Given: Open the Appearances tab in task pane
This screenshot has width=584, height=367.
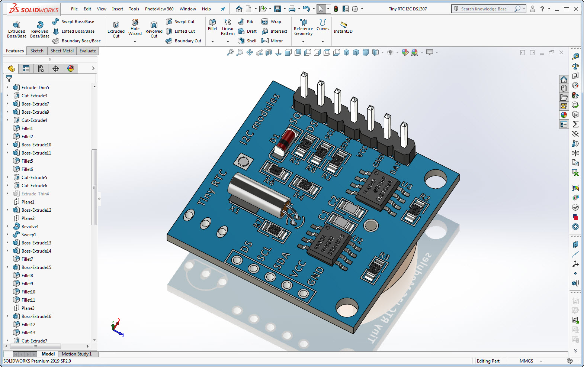Looking at the screenshot, I should tap(564, 115).
